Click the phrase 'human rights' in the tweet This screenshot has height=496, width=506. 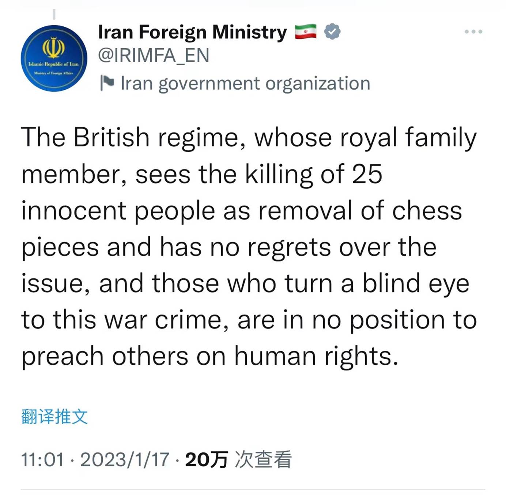point(315,356)
